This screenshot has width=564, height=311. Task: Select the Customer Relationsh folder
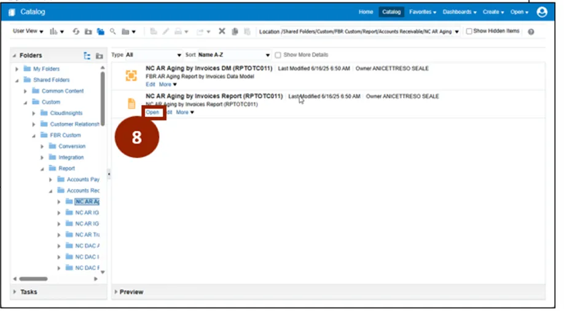(75, 125)
